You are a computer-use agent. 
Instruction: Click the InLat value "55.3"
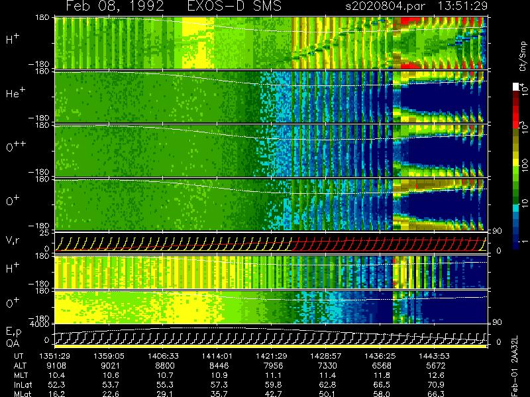pos(165,384)
